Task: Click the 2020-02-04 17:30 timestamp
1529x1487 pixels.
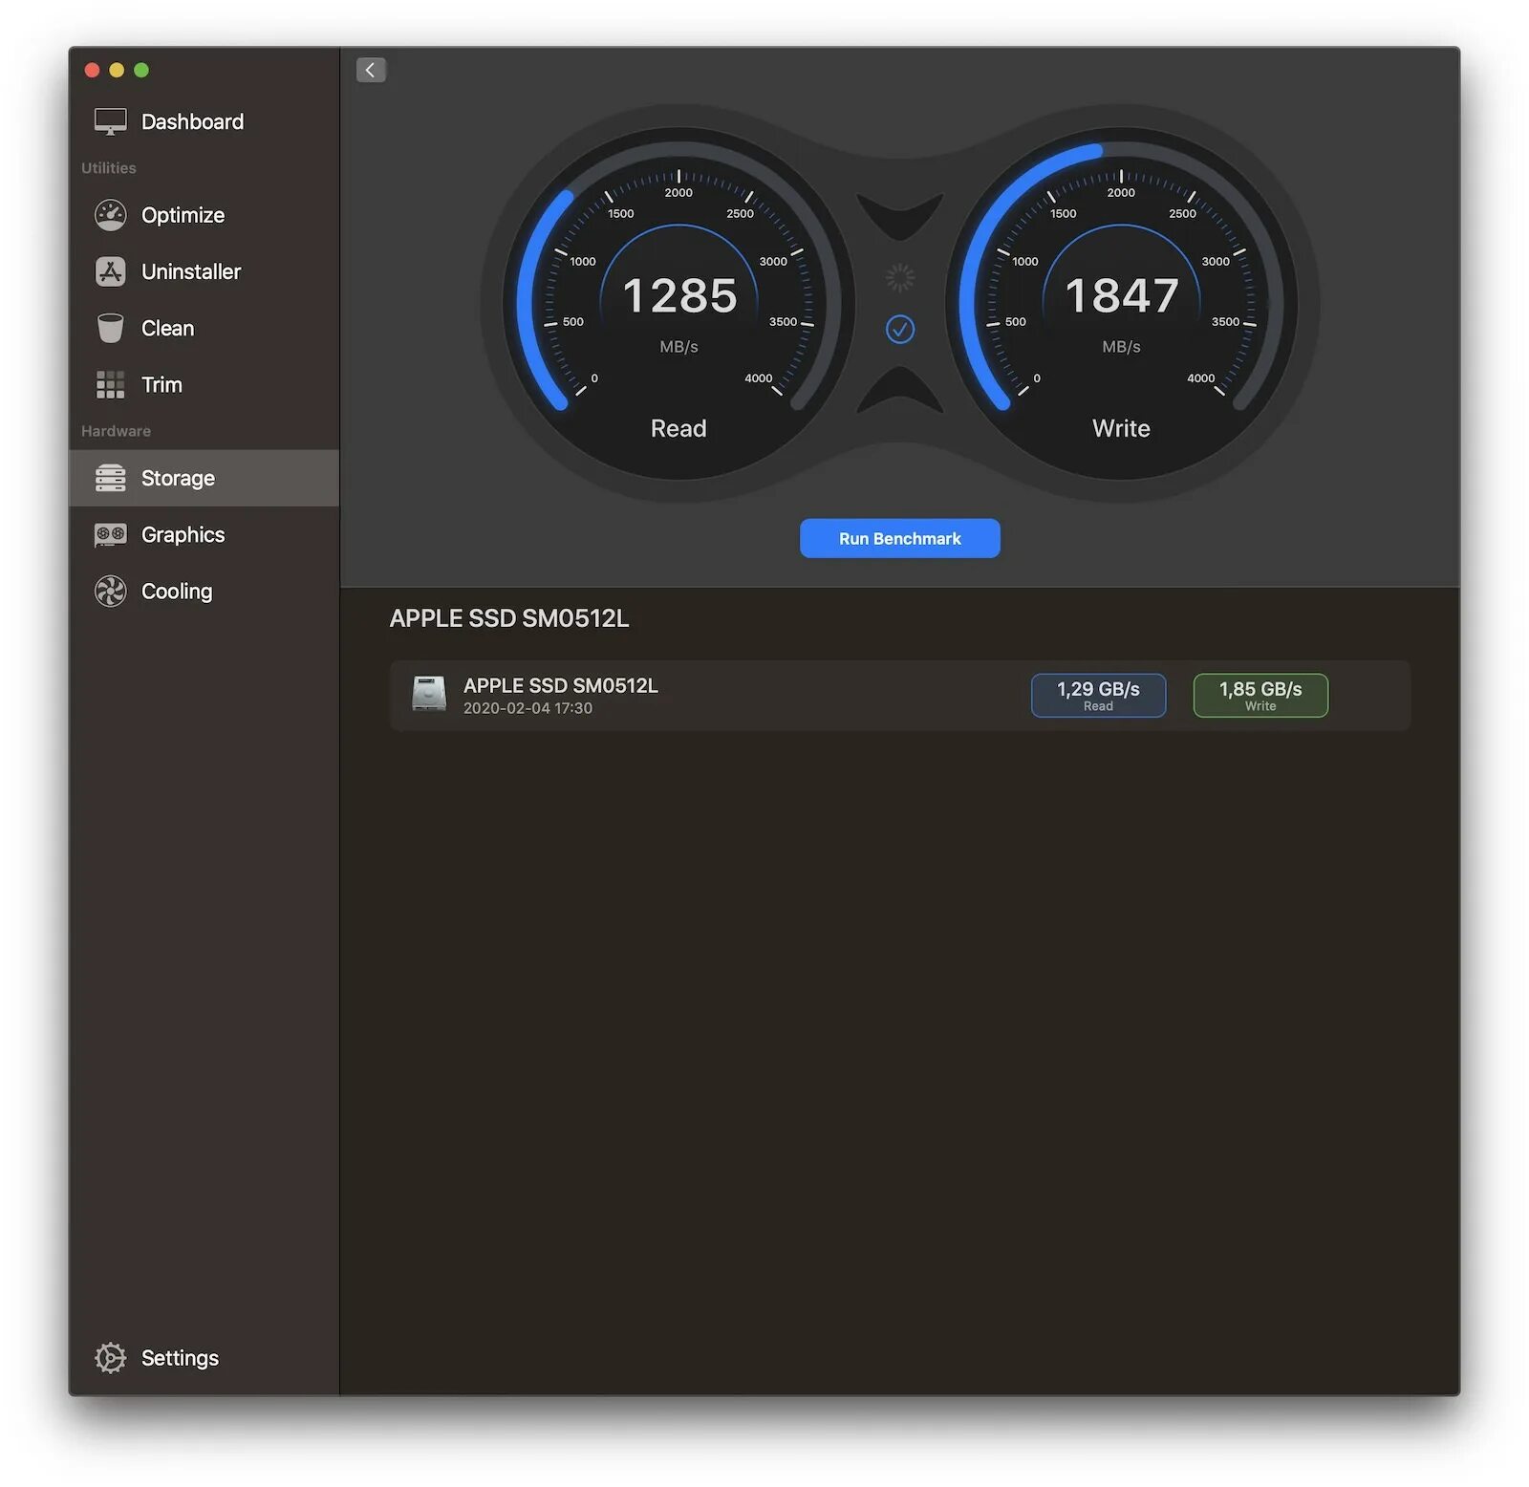Action: pos(527,708)
